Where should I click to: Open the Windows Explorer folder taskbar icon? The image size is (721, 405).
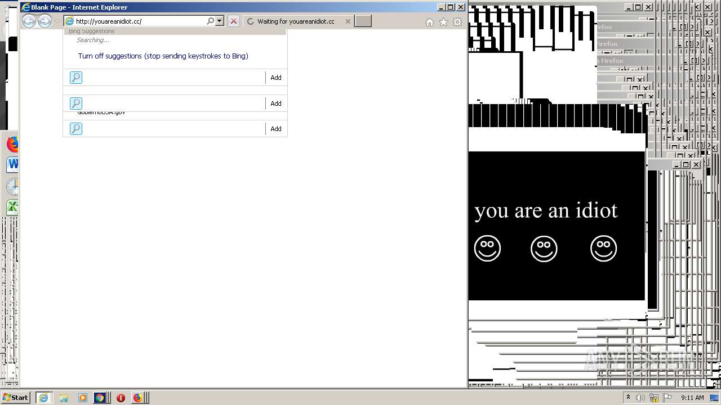(64, 398)
